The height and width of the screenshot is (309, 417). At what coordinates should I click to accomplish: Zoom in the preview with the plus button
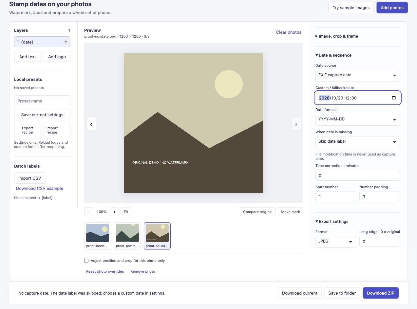114,212
